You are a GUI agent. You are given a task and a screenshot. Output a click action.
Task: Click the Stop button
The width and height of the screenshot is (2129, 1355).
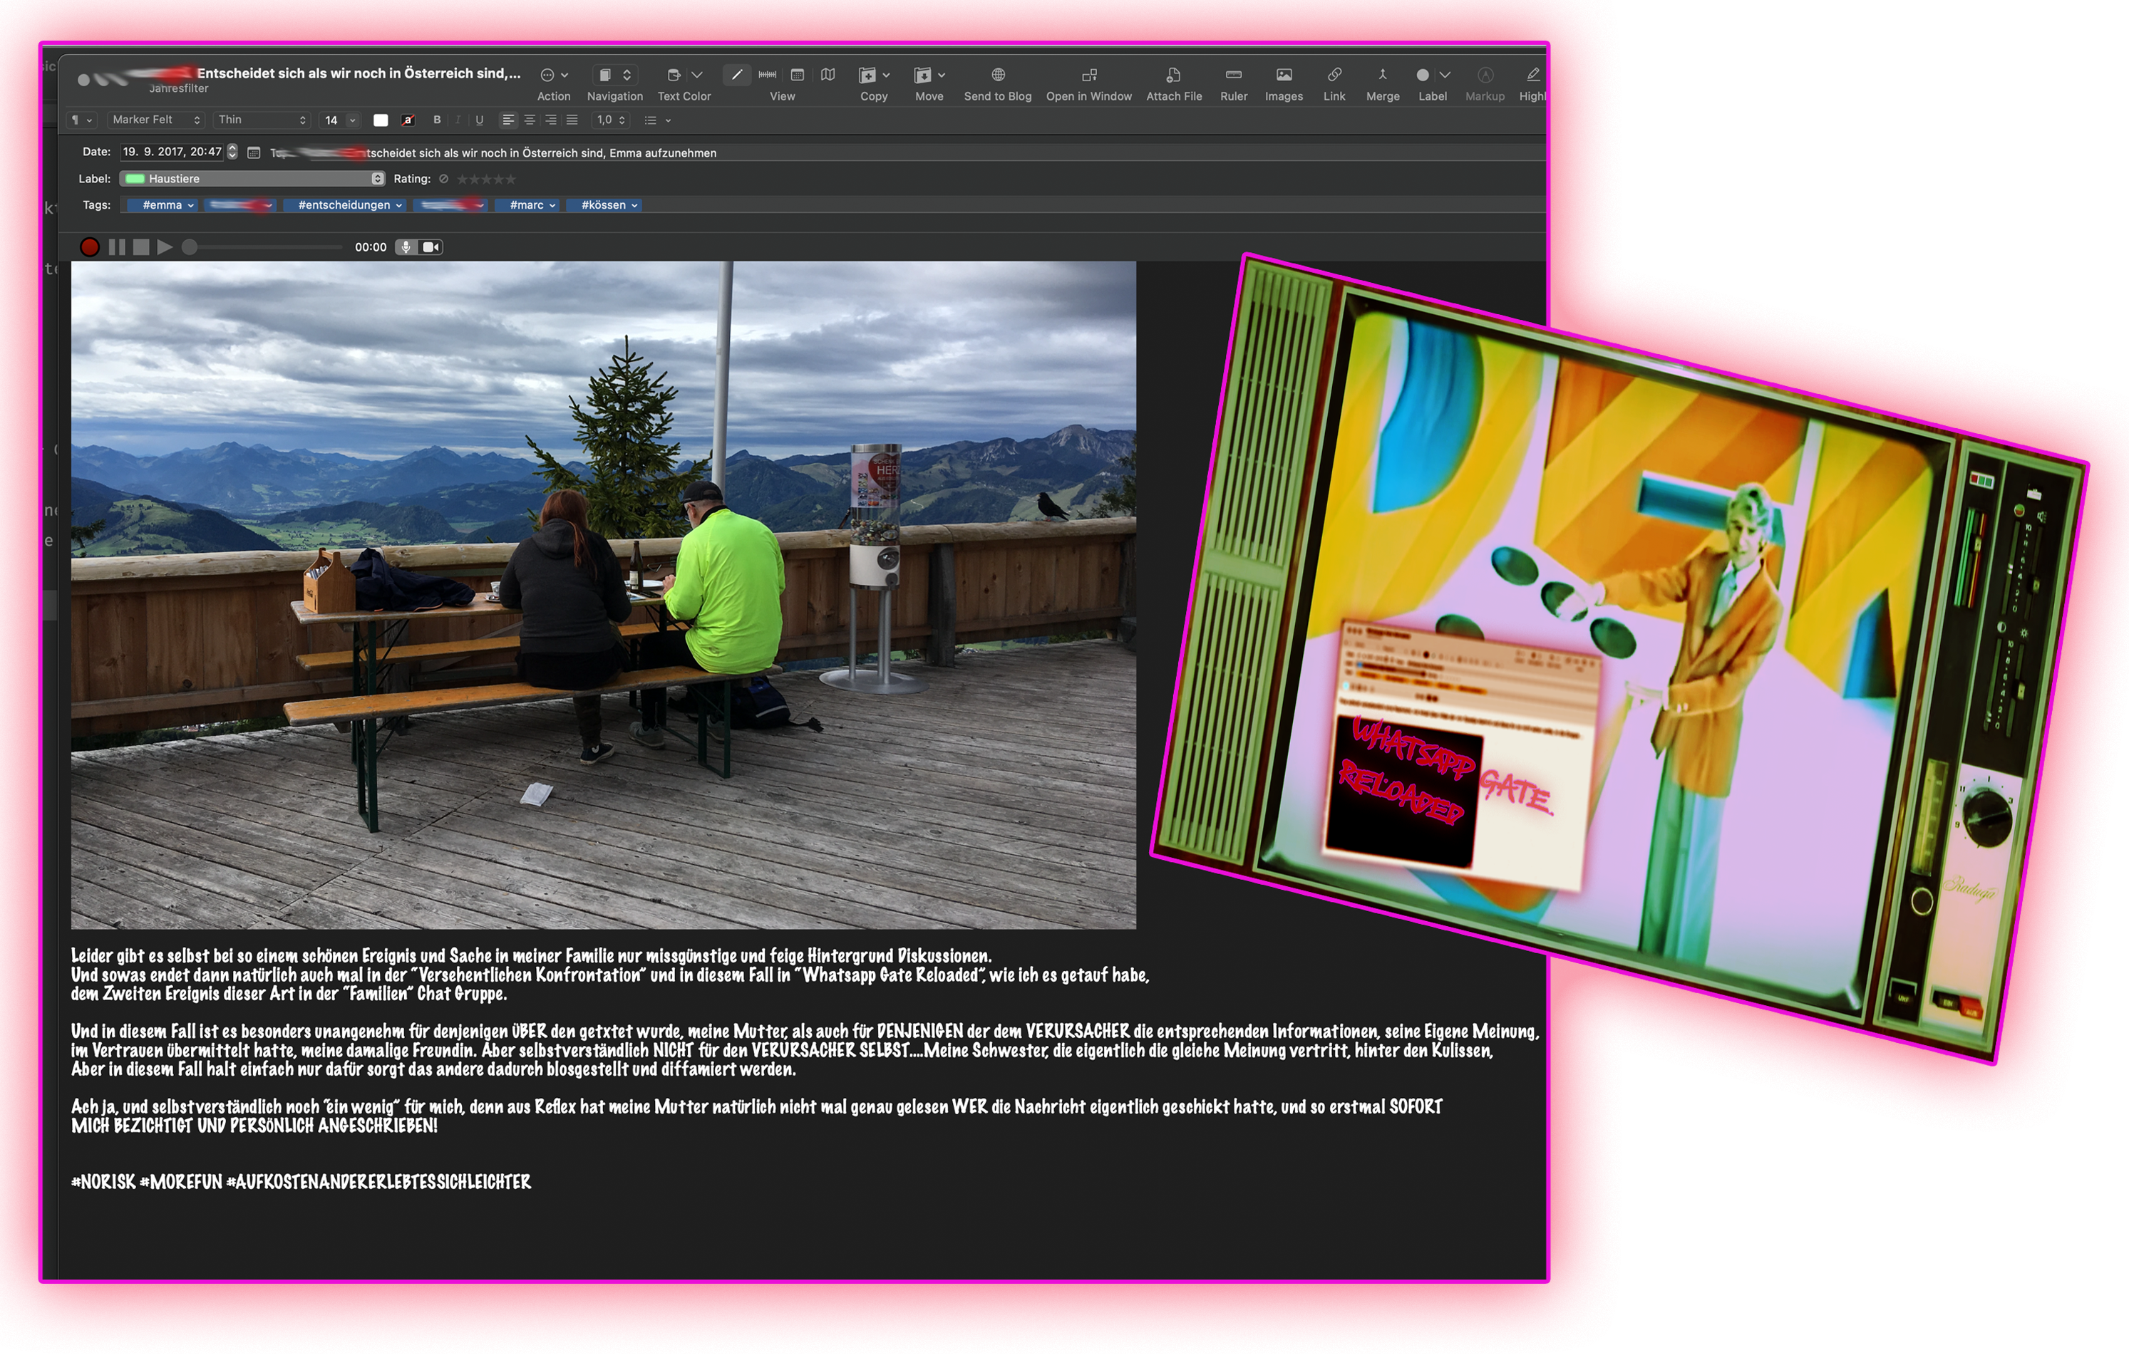[140, 247]
